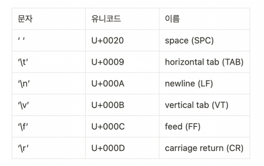Click the 유니코드 column header
This screenshot has height=166, width=264.
click(122, 19)
